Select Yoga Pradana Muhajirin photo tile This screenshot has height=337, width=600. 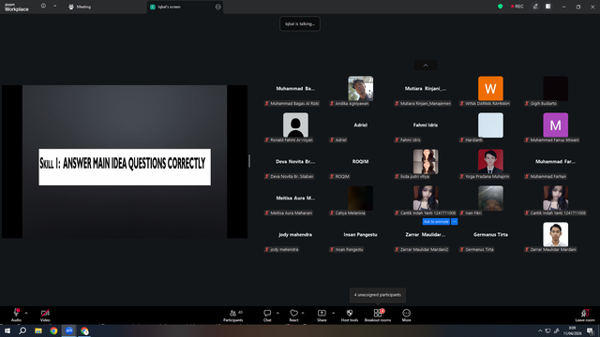click(490, 162)
